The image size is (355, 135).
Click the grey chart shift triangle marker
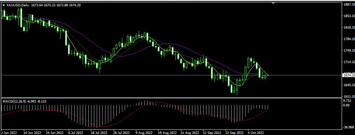pos(274,3)
